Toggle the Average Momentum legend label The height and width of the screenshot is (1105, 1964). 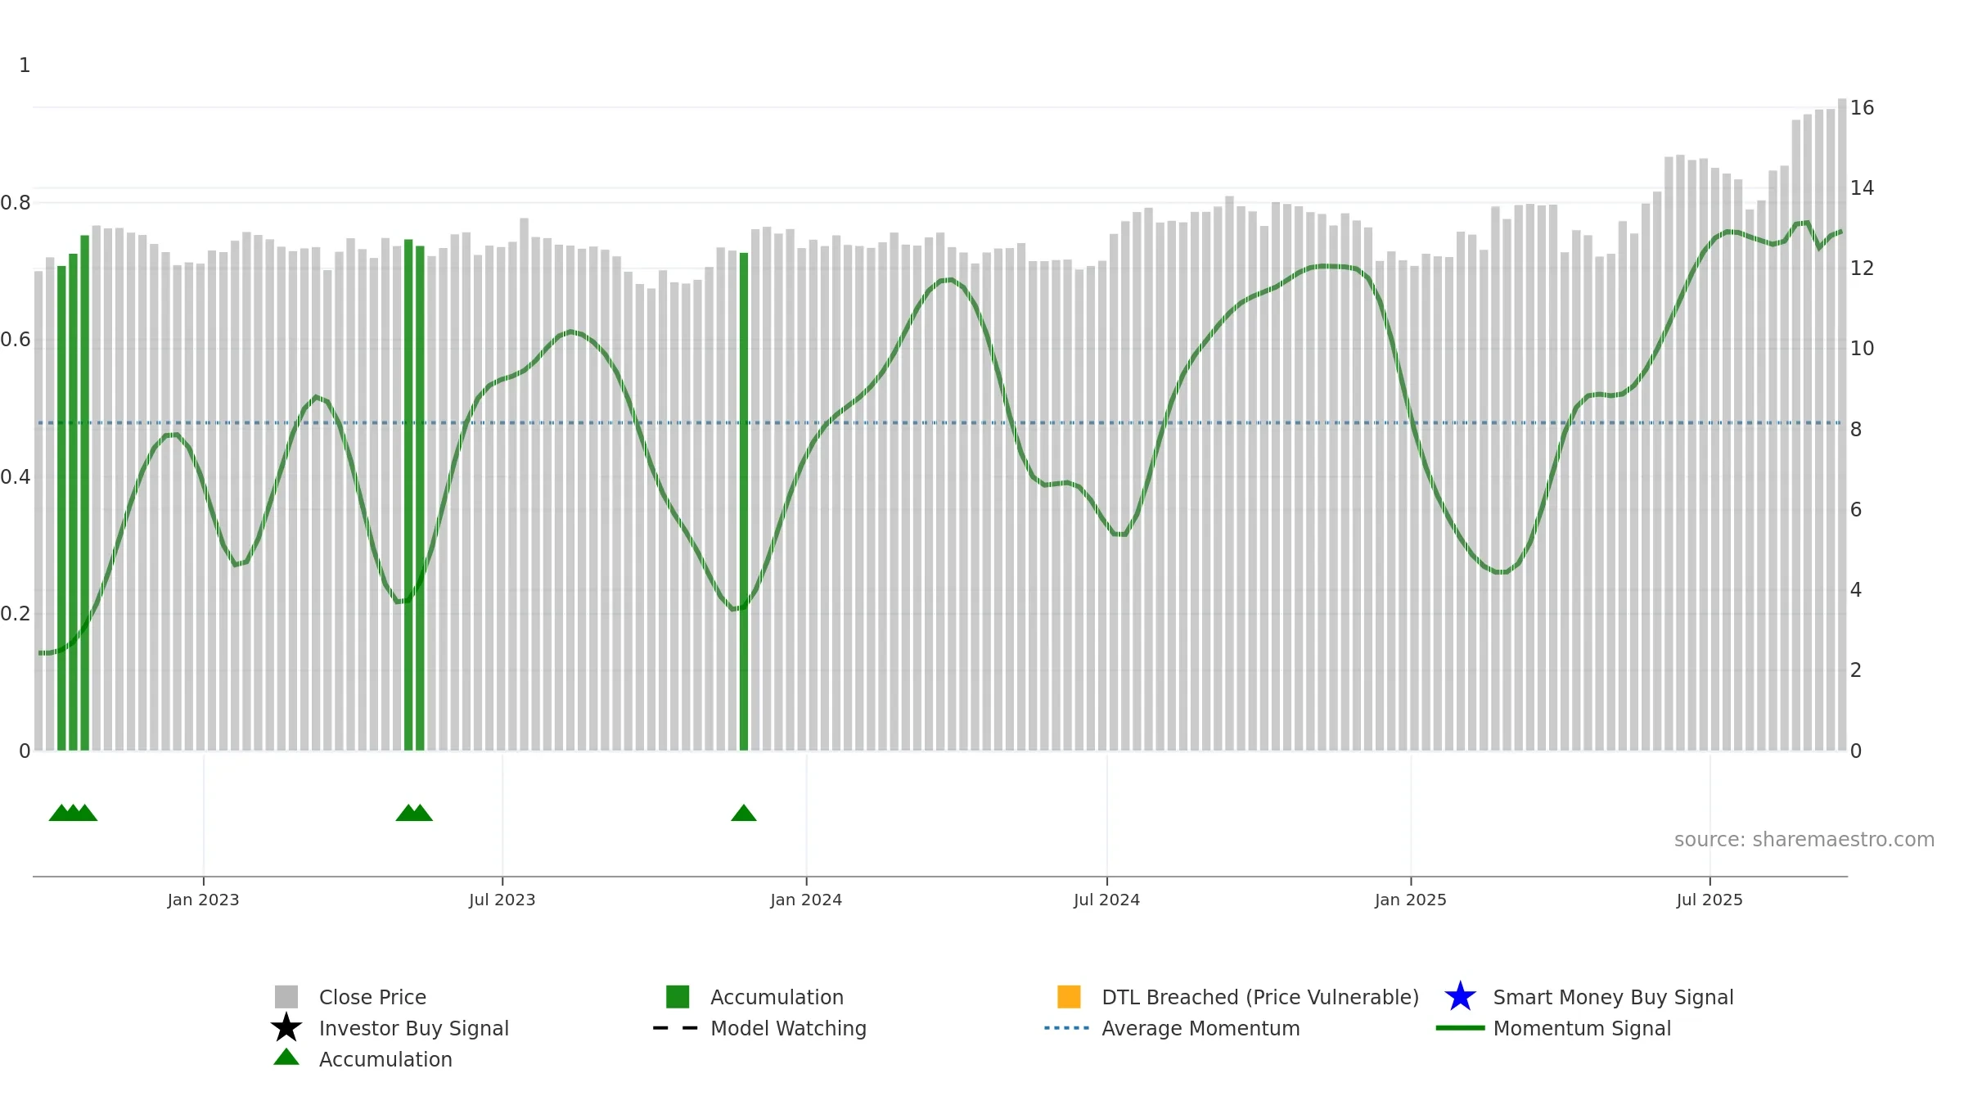click(1200, 1028)
